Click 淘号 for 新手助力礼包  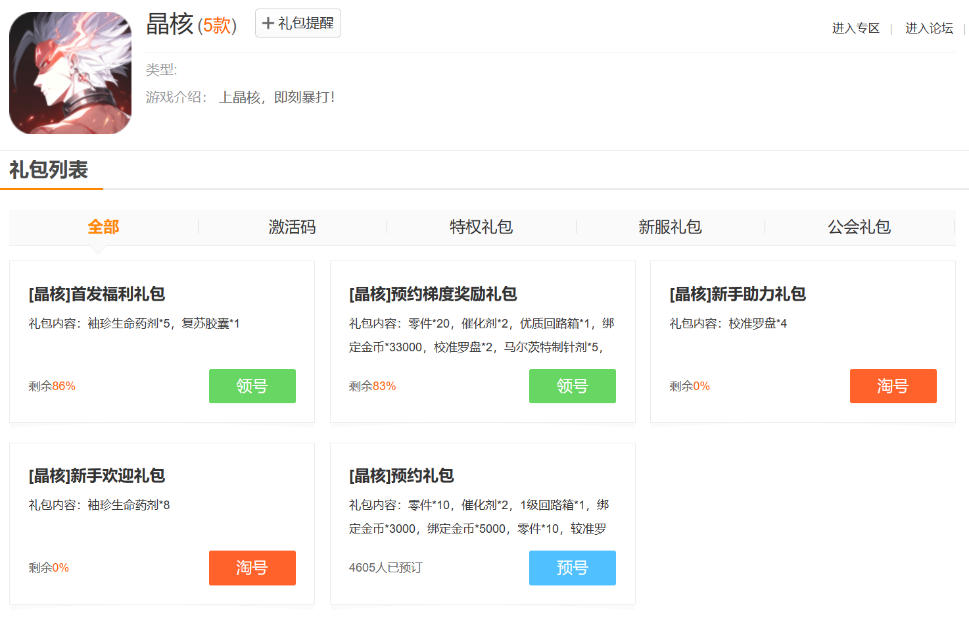[893, 386]
